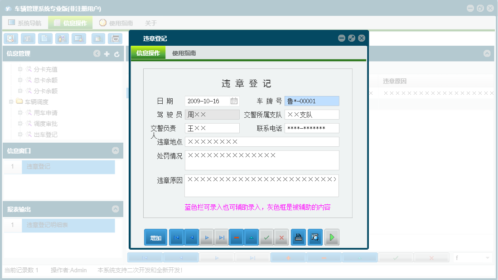This screenshot has width=498, height=280.
Task: Click the refresh icon on the 信息管理 panel header
Action: [x=117, y=53]
